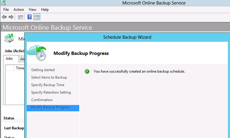Select the Confirmation wizard step
Viewport: 230px width, 138px height.
click(x=42, y=100)
